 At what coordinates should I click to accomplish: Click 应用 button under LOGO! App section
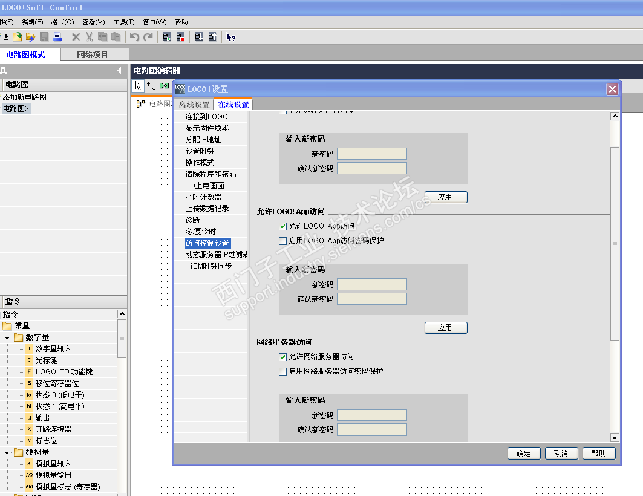[x=446, y=328]
